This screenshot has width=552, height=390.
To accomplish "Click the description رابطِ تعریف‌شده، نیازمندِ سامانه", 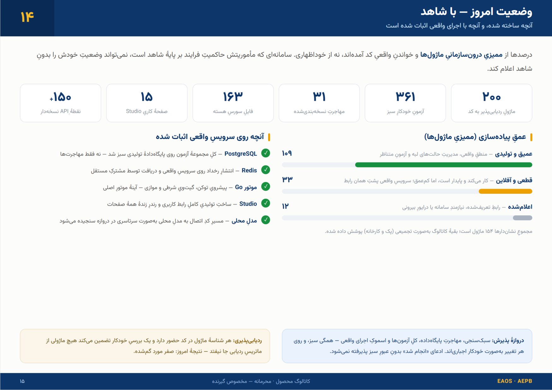I will (x=451, y=207).
